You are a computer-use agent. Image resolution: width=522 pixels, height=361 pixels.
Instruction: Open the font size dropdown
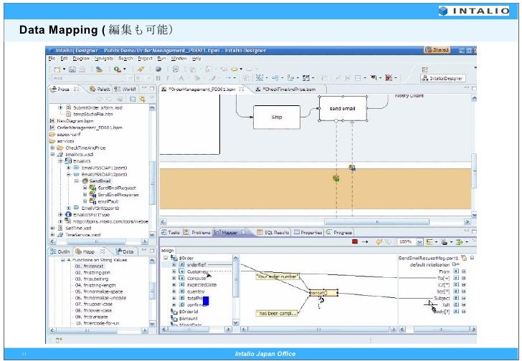pos(148,78)
